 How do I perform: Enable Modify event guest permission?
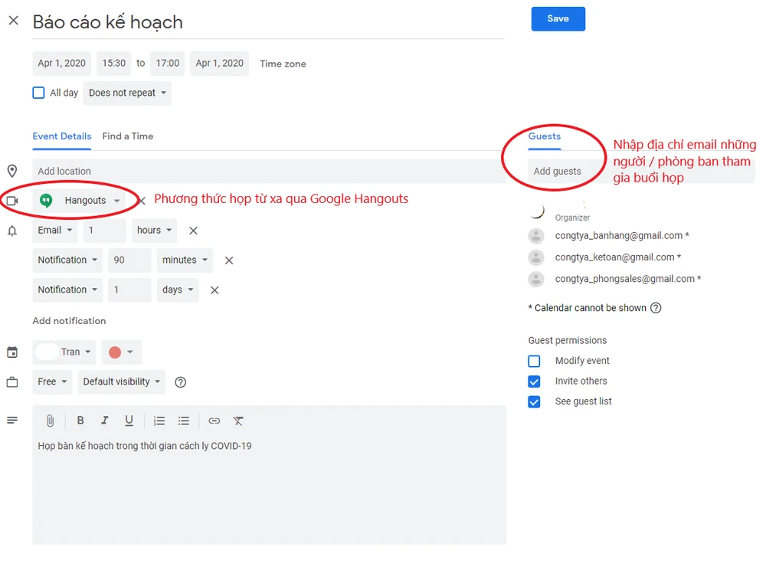tap(534, 360)
